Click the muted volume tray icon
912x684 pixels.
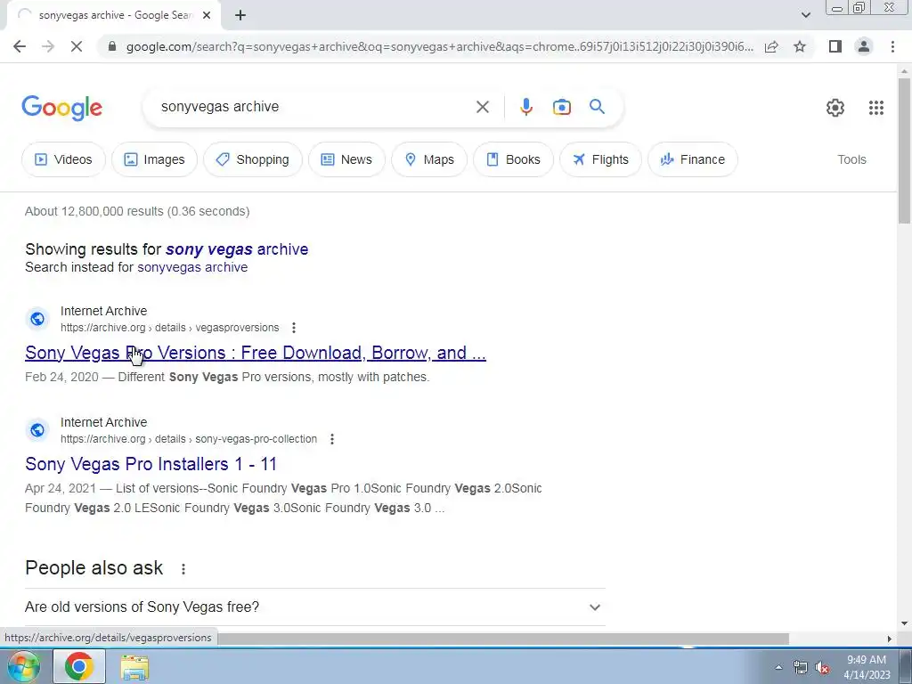click(822, 668)
